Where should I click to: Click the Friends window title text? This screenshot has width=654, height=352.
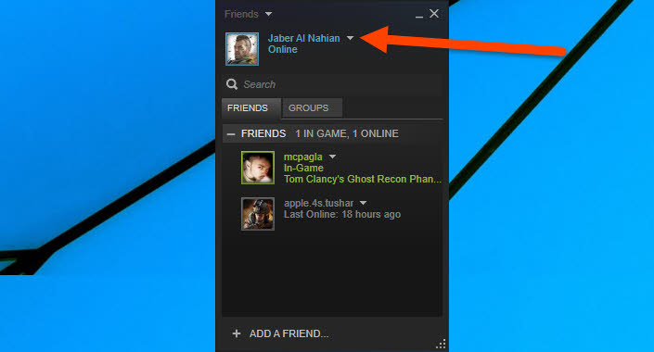(x=241, y=14)
